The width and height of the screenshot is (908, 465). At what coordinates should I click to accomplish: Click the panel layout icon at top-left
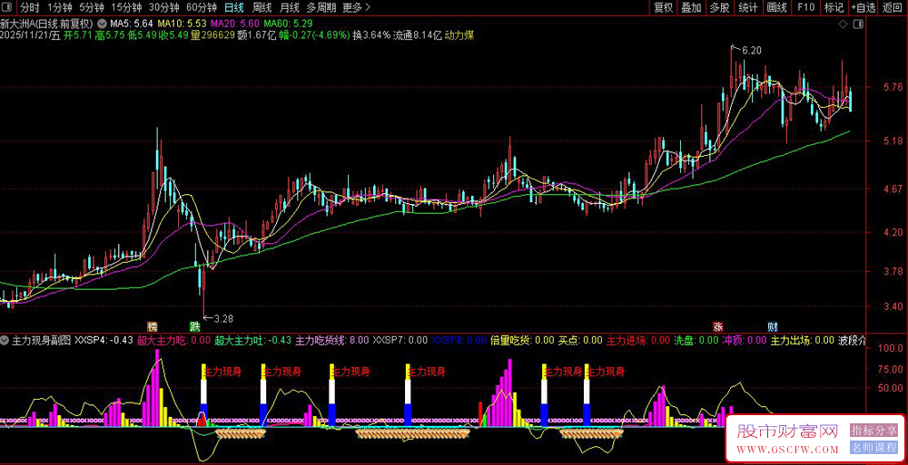pos(8,8)
